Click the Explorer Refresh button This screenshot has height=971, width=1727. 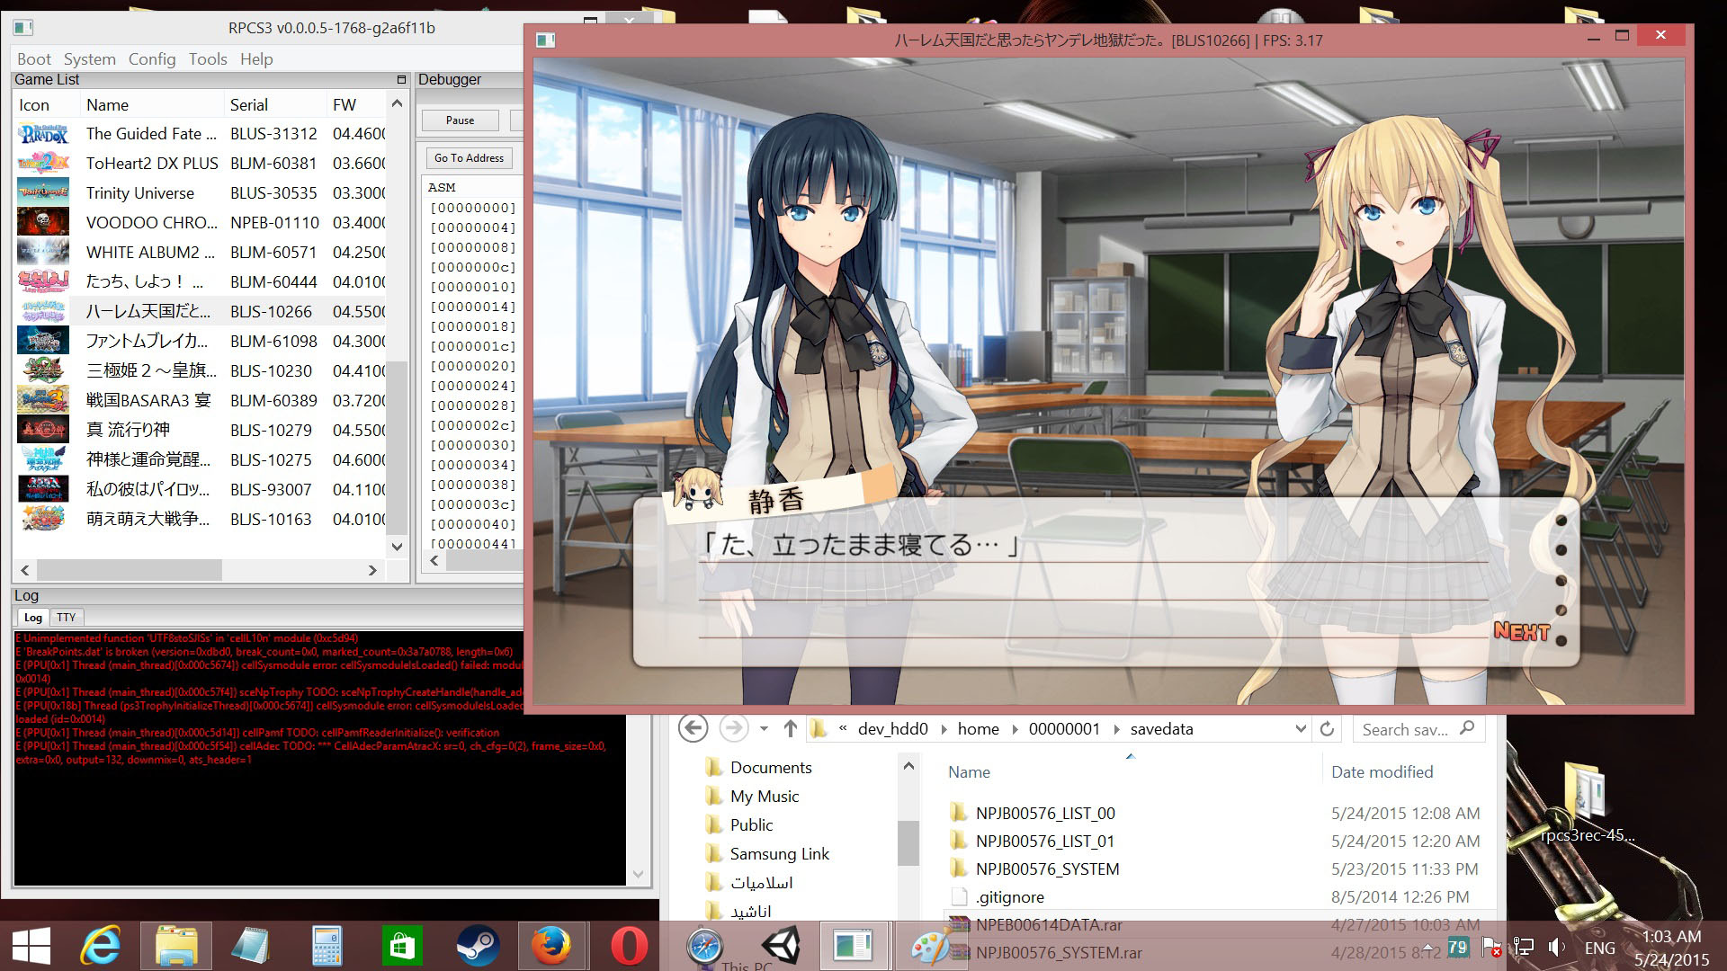coord(1327,728)
